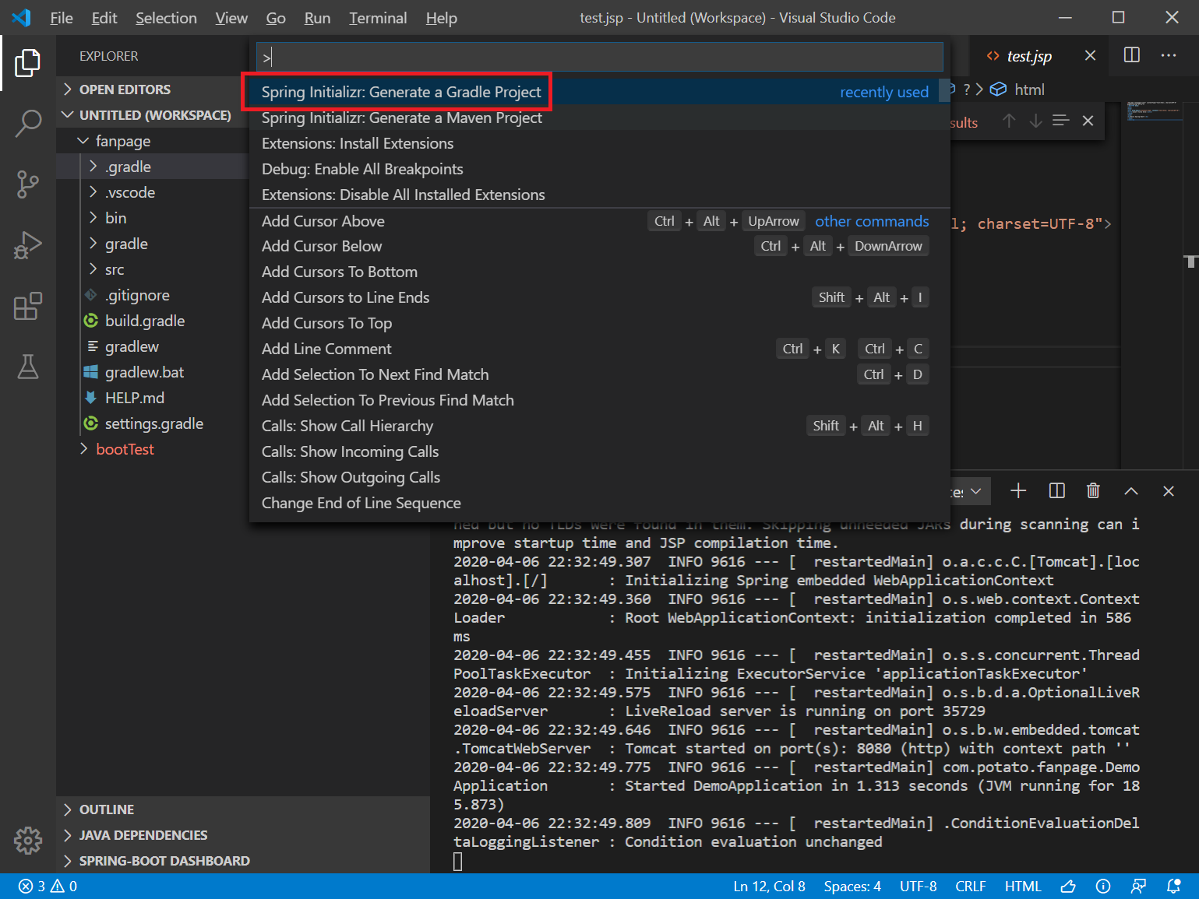Viewport: 1199px width, 899px height.
Task: Close the terminal panel
Action: [x=1168, y=490]
